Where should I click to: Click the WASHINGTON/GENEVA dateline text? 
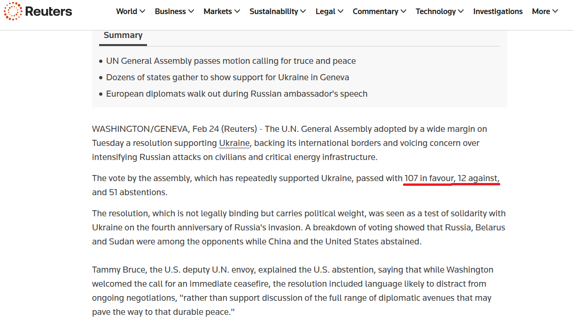point(140,129)
